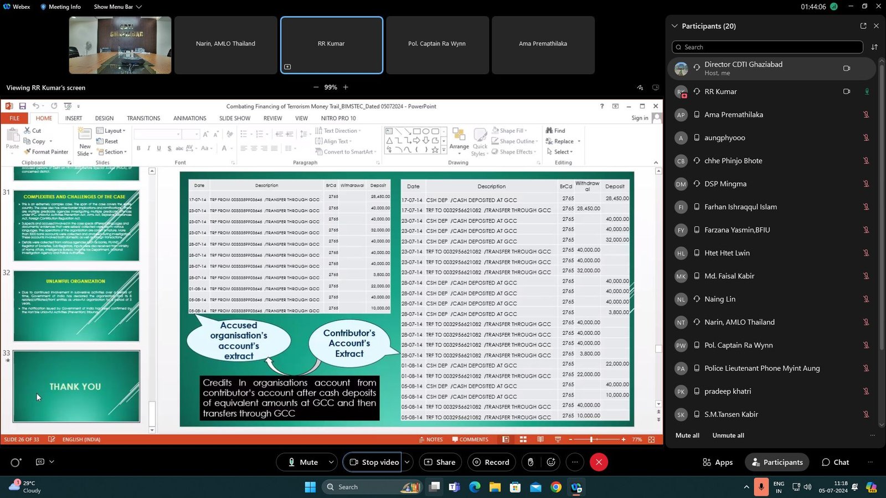Open the Apps panel

point(717,462)
